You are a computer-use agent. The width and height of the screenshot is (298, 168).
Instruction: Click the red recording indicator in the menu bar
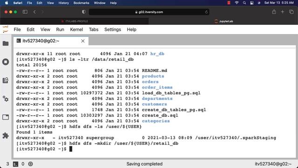click(229, 3)
